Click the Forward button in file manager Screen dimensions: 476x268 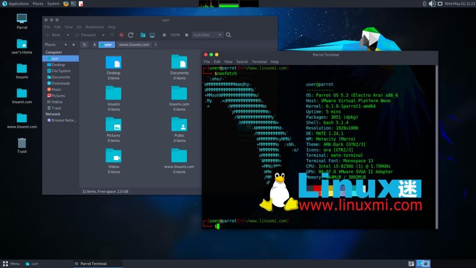point(86,35)
